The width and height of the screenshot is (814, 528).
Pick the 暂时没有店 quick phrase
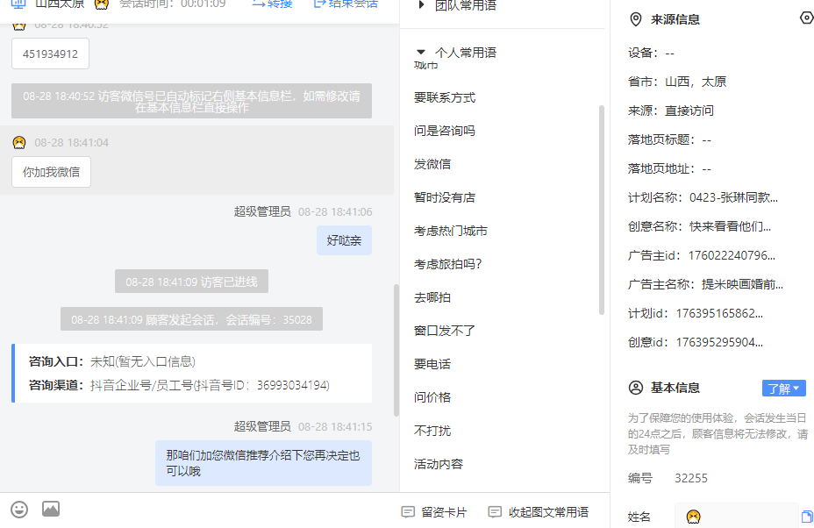[445, 197]
